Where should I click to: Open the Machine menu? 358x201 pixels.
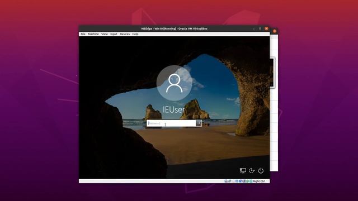(x=93, y=34)
